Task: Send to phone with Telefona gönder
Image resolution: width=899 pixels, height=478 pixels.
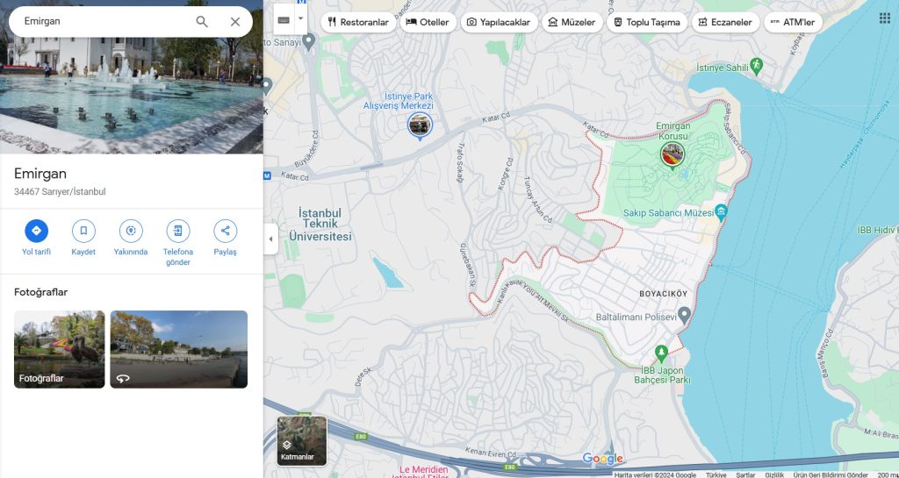Action: (x=178, y=231)
